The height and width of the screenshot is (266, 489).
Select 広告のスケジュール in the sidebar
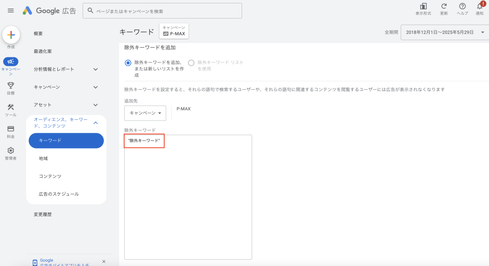coord(59,194)
